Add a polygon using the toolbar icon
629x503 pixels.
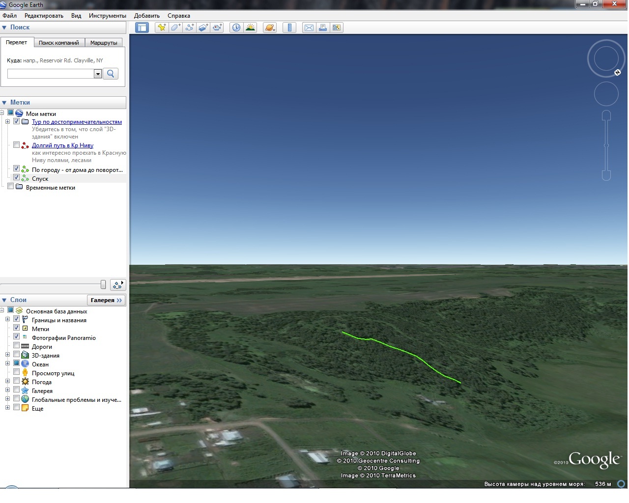pos(175,28)
